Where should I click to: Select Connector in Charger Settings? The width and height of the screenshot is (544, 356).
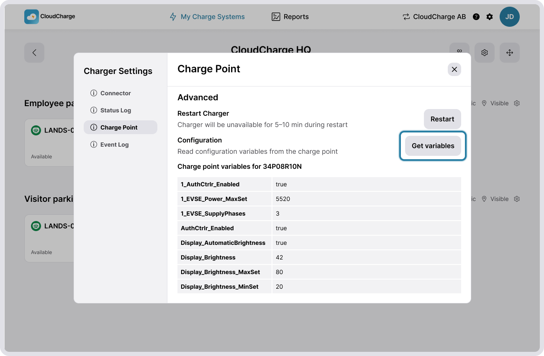[x=121, y=93]
